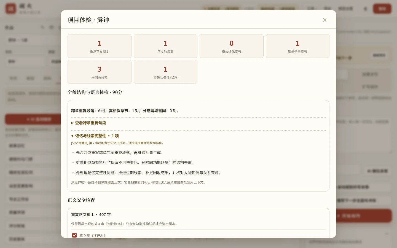
Task: Click the heading 全稿结构与语言体检 · 90分
Action: point(95,92)
